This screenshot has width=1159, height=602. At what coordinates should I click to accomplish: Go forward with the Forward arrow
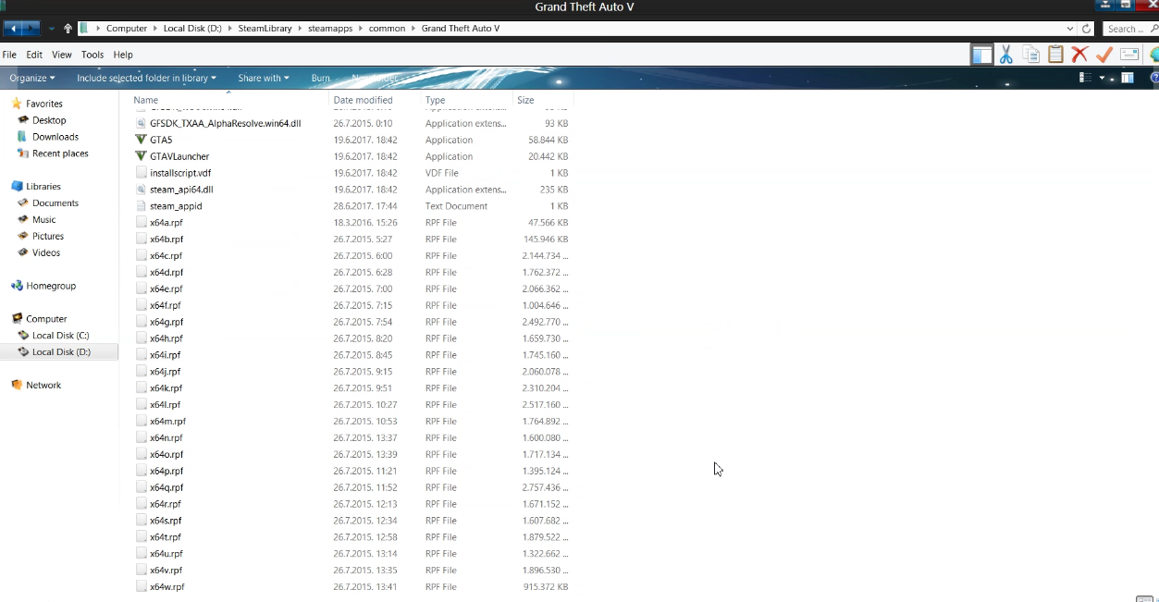[x=33, y=29]
